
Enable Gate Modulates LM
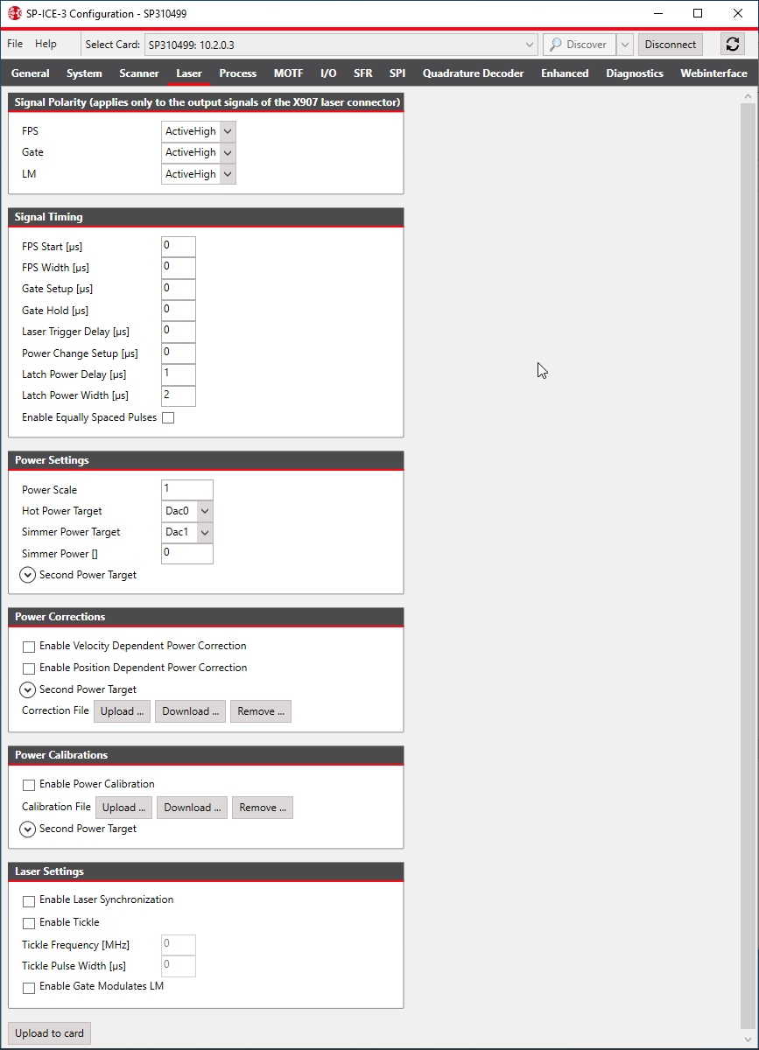[29, 987]
